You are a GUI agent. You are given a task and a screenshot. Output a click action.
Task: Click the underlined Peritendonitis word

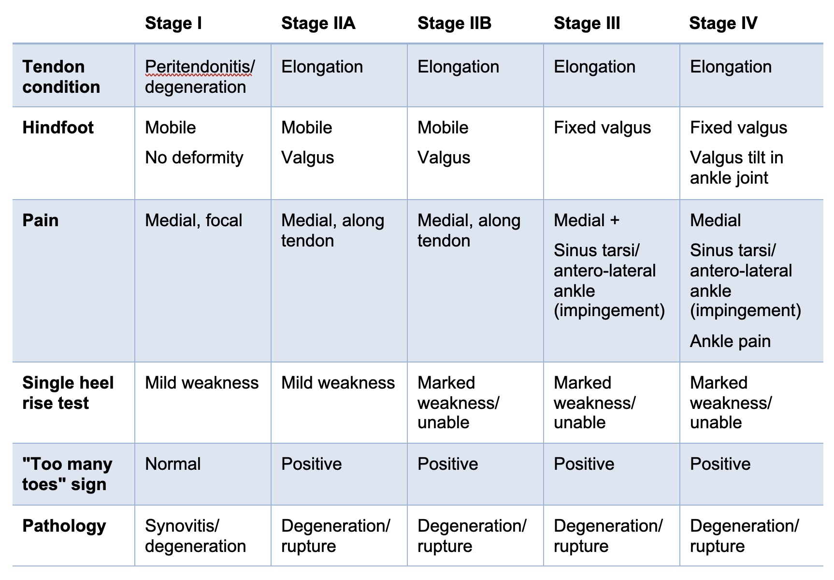(x=198, y=67)
